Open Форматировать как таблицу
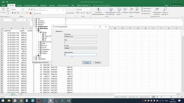Image resolution: width=184 pixels, height=103 pixels. [x=110, y=11]
